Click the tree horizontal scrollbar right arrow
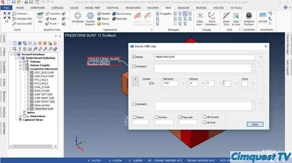Screen dimensions: 292x163 tap(56, 146)
